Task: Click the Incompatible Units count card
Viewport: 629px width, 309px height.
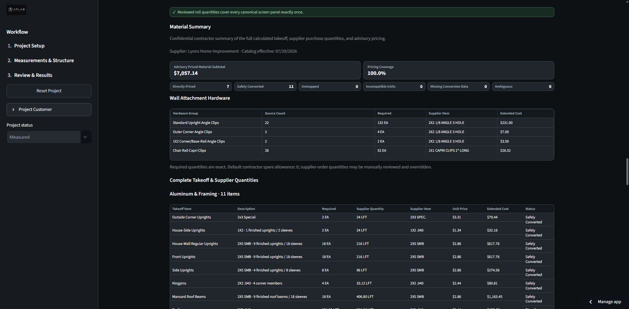Action: click(x=394, y=87)
